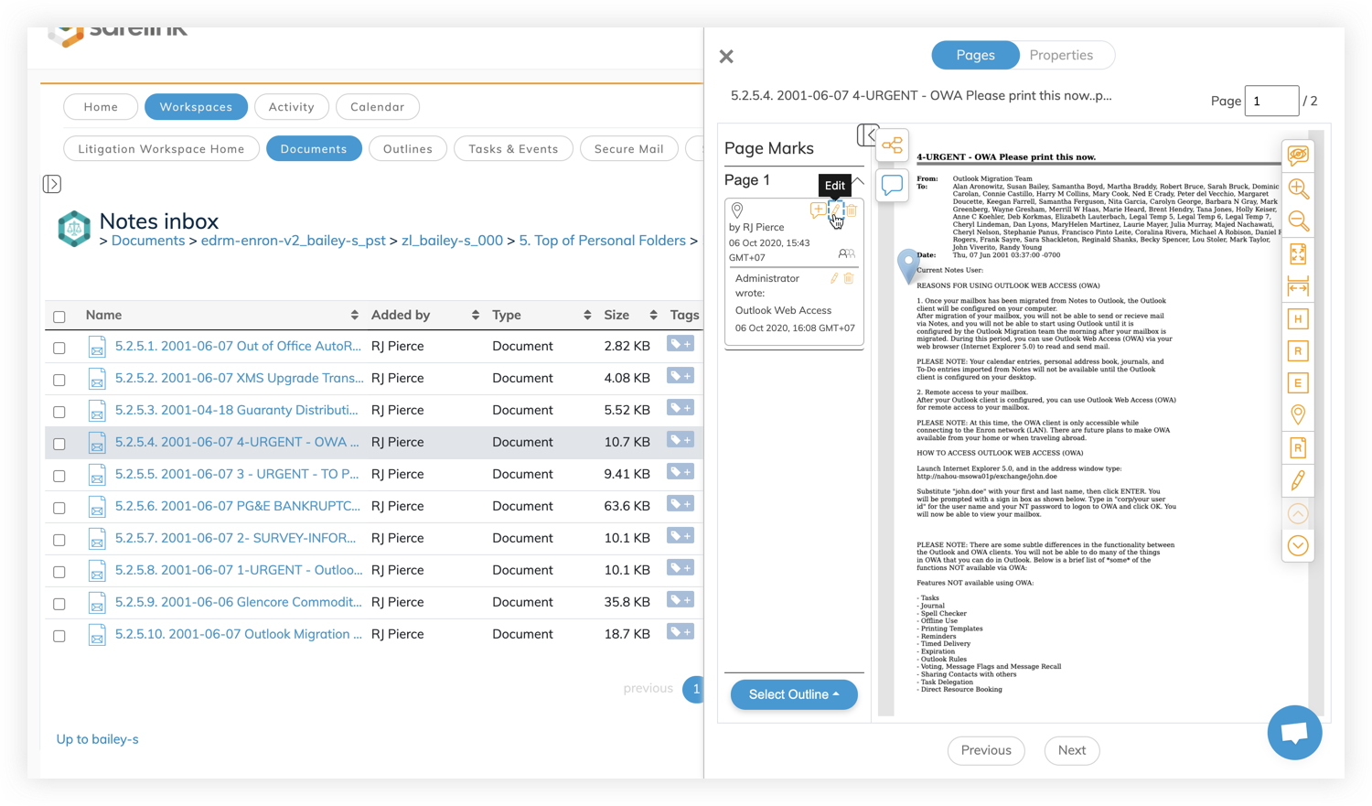Viewport: 1372px width, 806px height.
Task: Open the comments speech bubble panel
Action: click(x=892, y=185)
